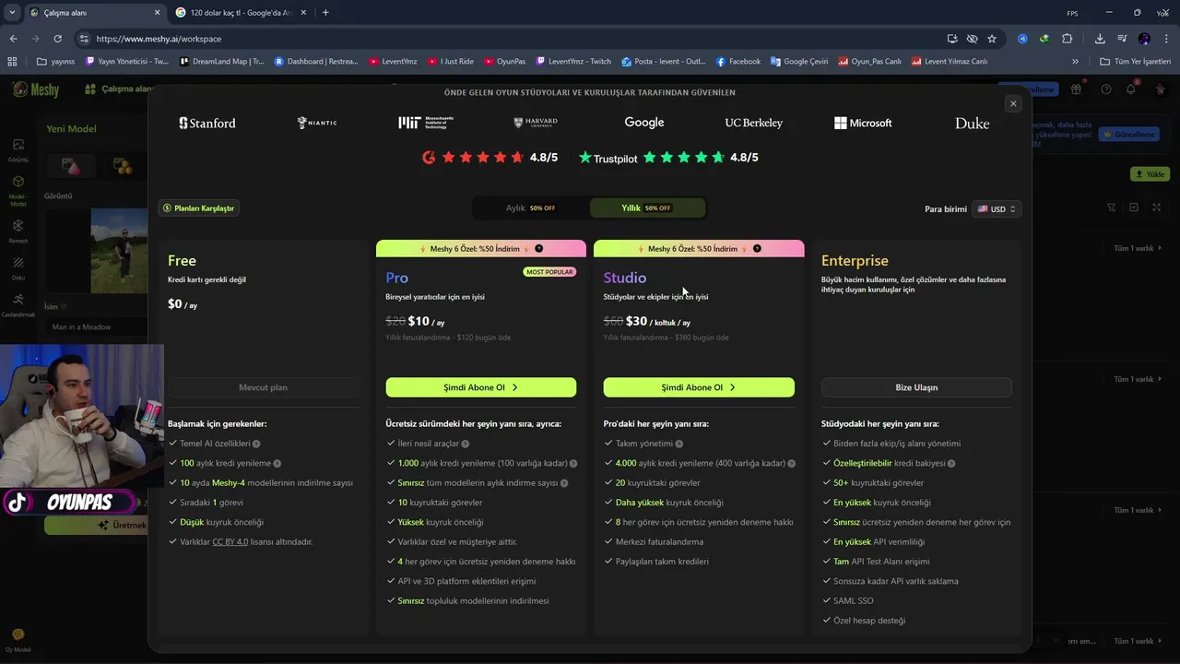Click the MOST POPULAR badge
1180x664 pixels.
pos(549,272)
